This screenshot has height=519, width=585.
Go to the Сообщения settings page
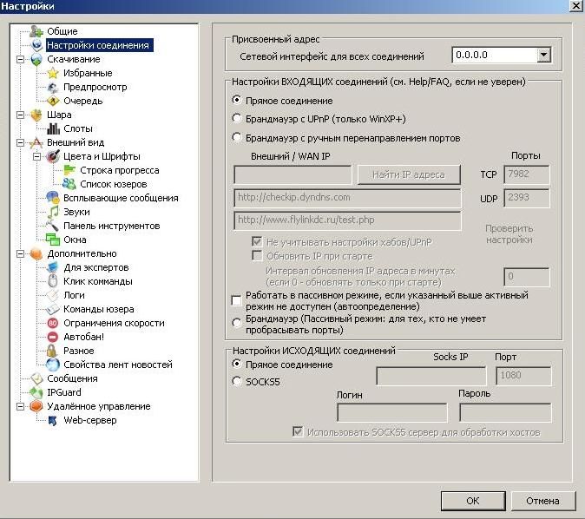[72, 378]
